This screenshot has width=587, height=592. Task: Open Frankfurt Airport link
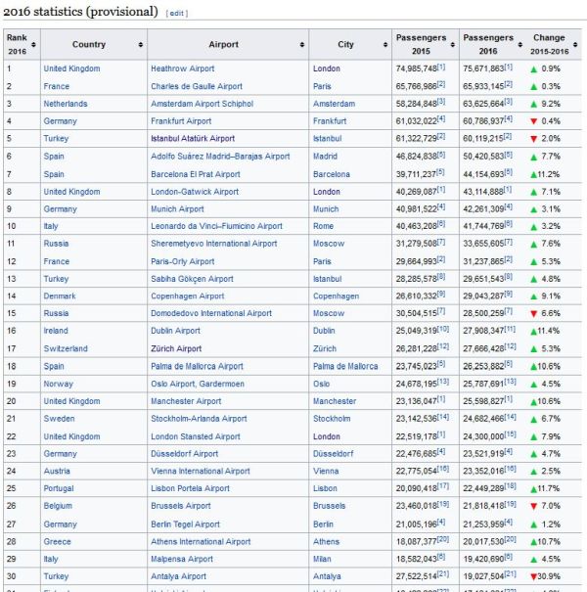181,121
